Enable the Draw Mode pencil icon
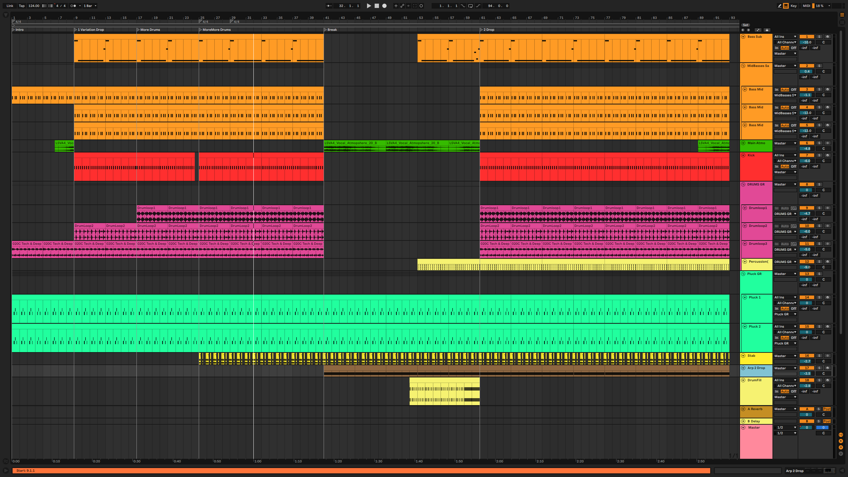 [x=779, y=6]
